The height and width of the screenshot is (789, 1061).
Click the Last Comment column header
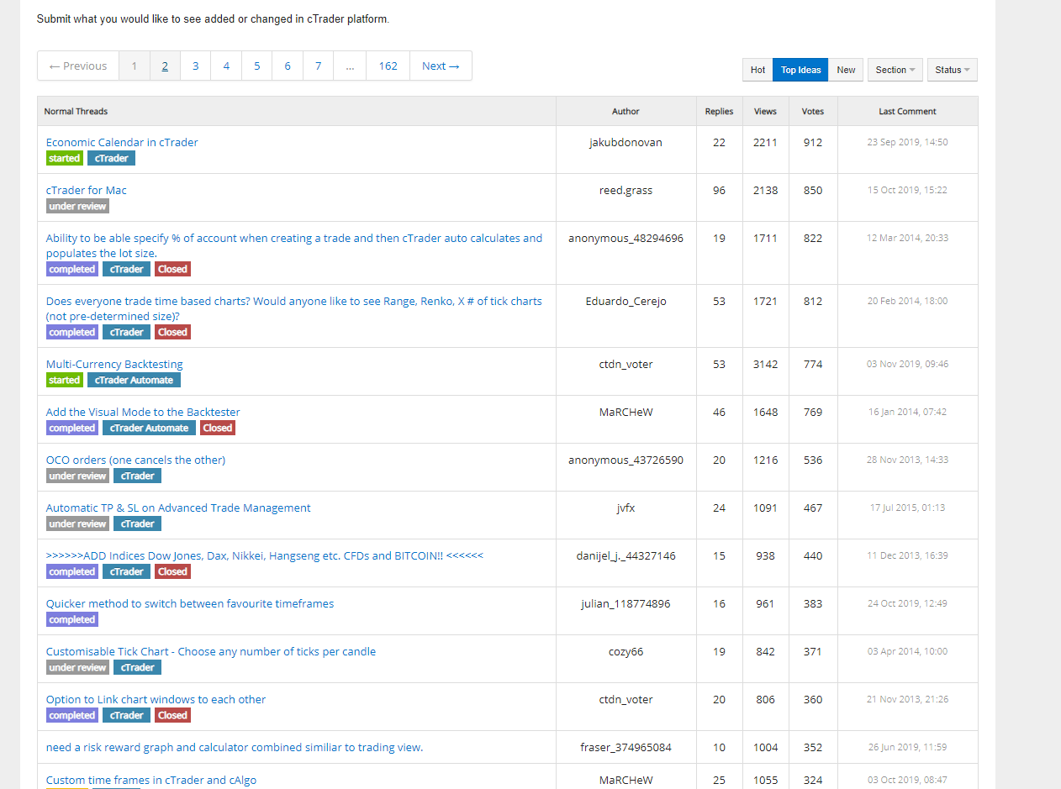click(907, 111)
